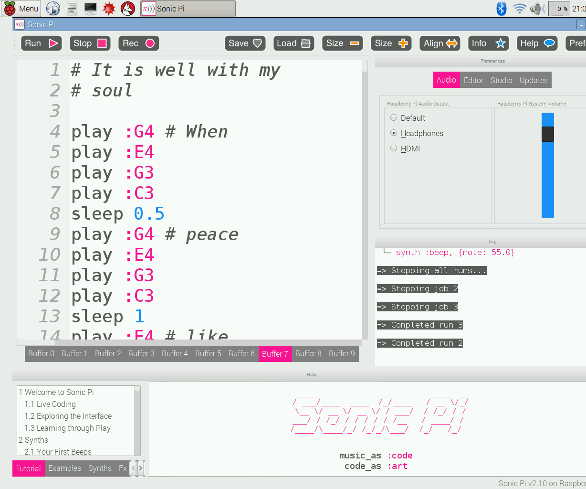Open Wolfram Mathematica from the taskbar
The image size is (586, 489).
109,8
